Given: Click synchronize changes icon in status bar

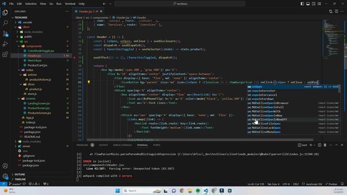Looking at the screenshot, I should [24, 184].
